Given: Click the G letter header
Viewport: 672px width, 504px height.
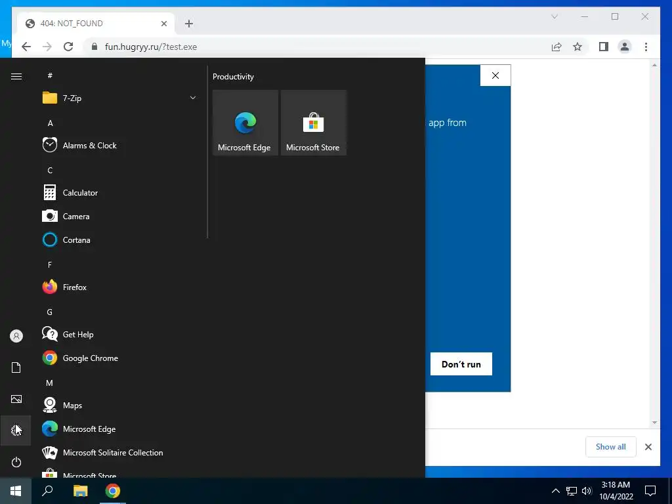Looking at the screenshot, I should 50,312.
